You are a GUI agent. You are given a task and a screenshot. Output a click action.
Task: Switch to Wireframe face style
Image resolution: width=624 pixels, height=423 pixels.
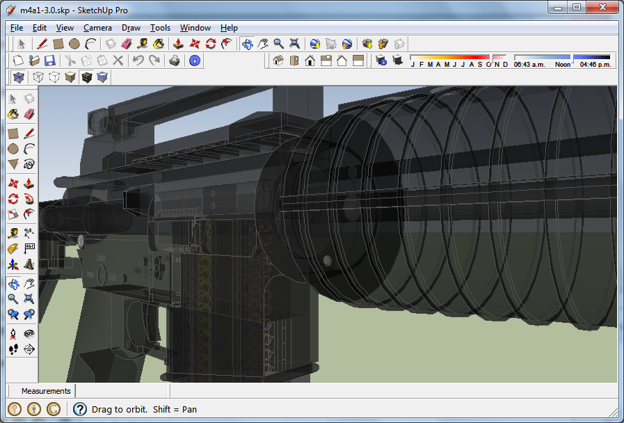[x=38, y=77]
